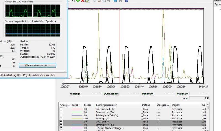
Task: Click the physical memory usage history graph
Action: [x=33, y=30]
